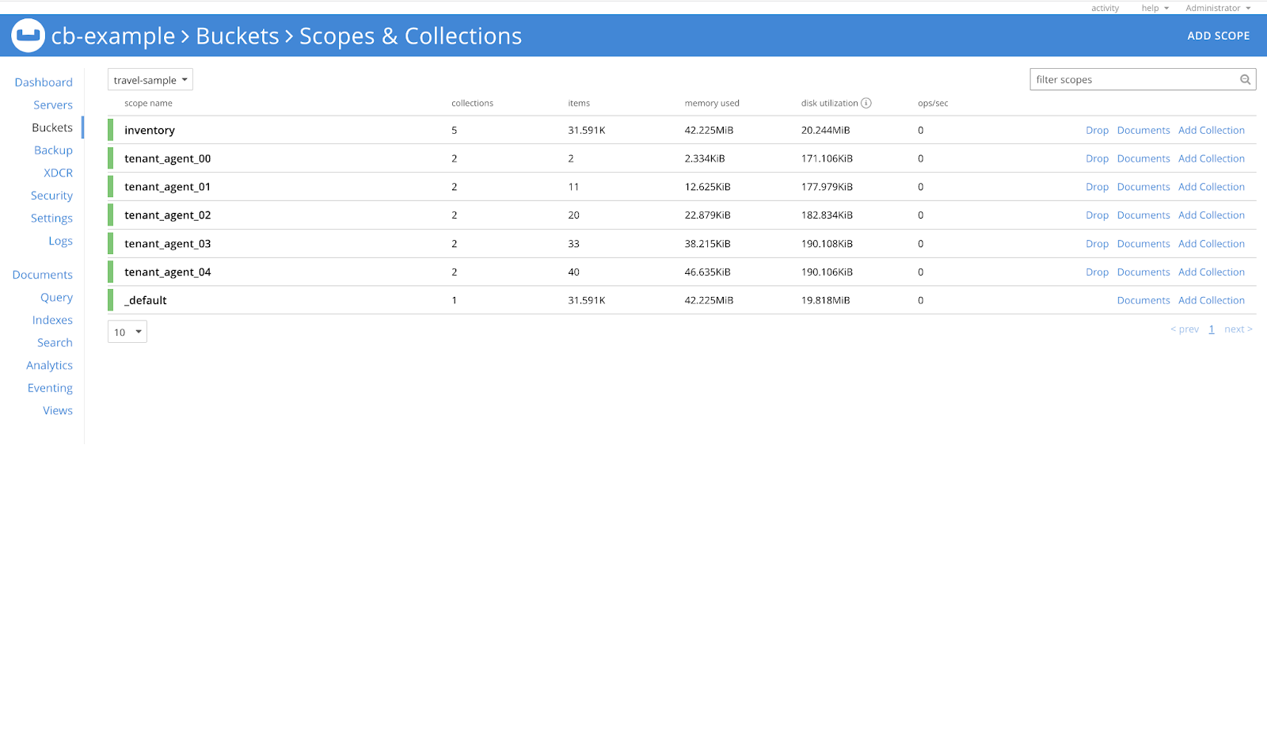Open the Query section from sidebar

click(56, 297)
